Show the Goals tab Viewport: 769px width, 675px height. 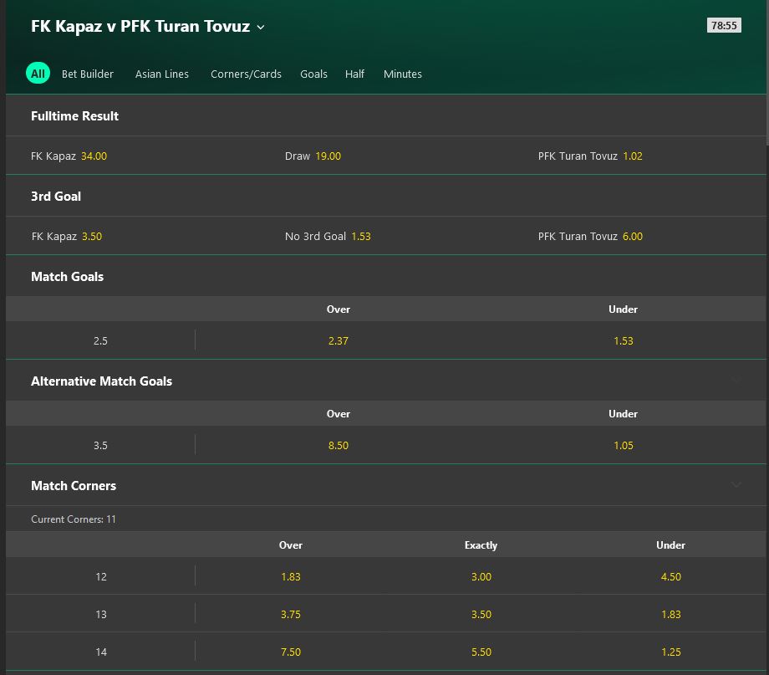coord(313,74)
